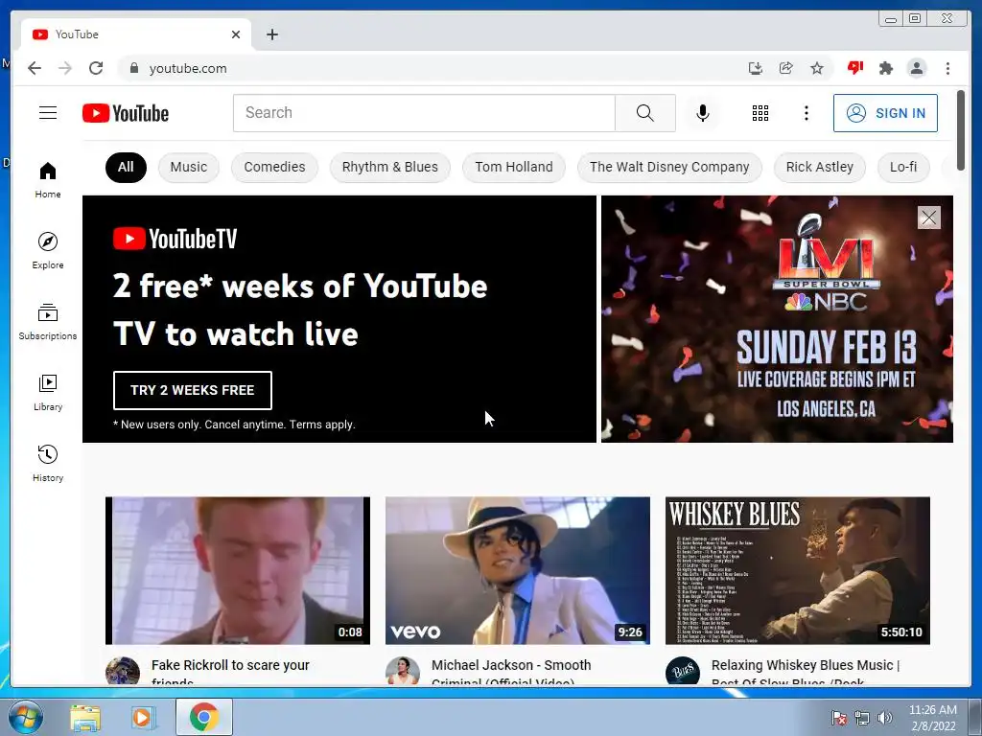This screenshot has width=982, height=736.
Task: Select the Rick Astley chip
Action: coord(819,167)
